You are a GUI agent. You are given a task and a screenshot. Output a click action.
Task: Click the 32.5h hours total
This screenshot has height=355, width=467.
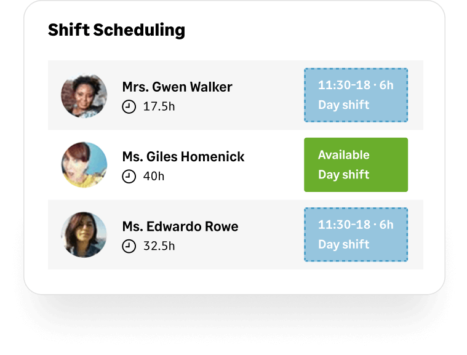159,246
